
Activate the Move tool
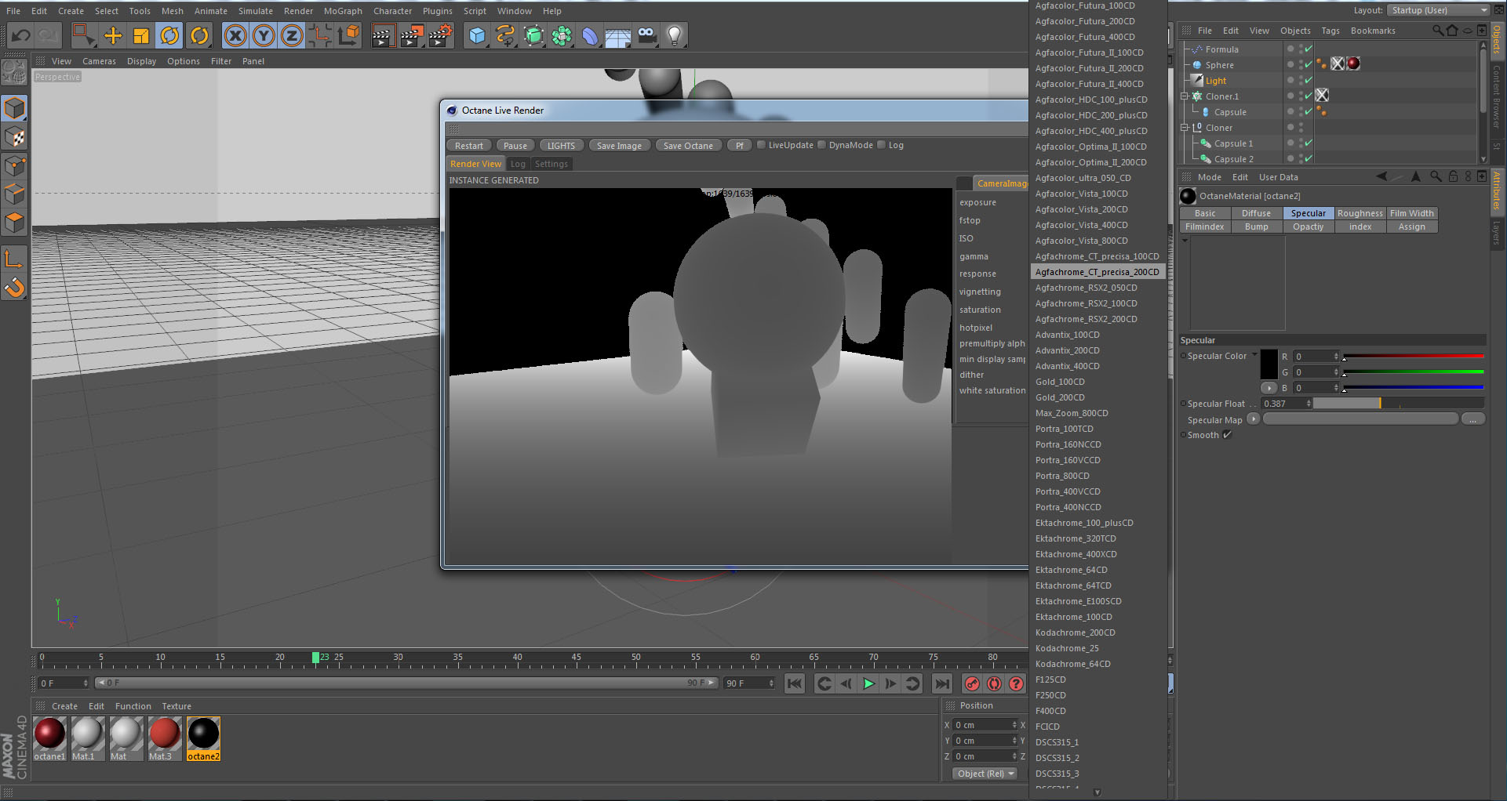click(x=113, y=35)
